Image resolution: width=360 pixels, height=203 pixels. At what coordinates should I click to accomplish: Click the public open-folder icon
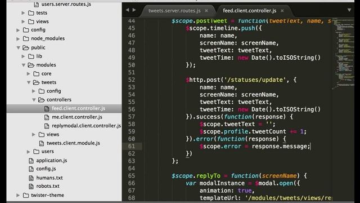tap(26, 47)
